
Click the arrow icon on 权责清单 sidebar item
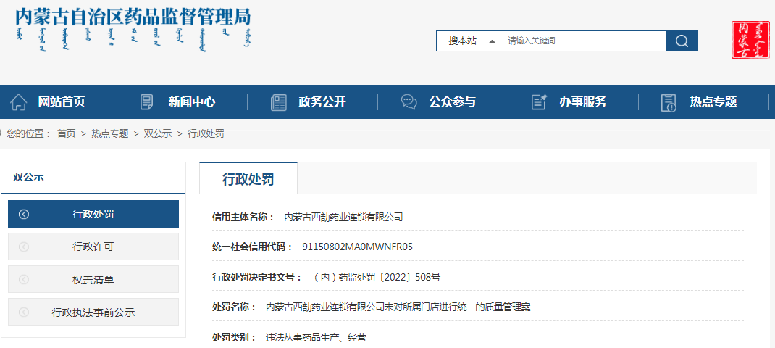tap(24, 280)
